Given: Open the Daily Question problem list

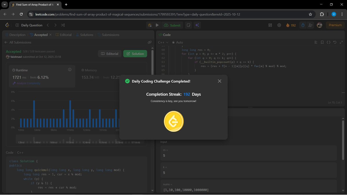Looking at the screenshot, I should pyautogui.click(x=29, y=25).
